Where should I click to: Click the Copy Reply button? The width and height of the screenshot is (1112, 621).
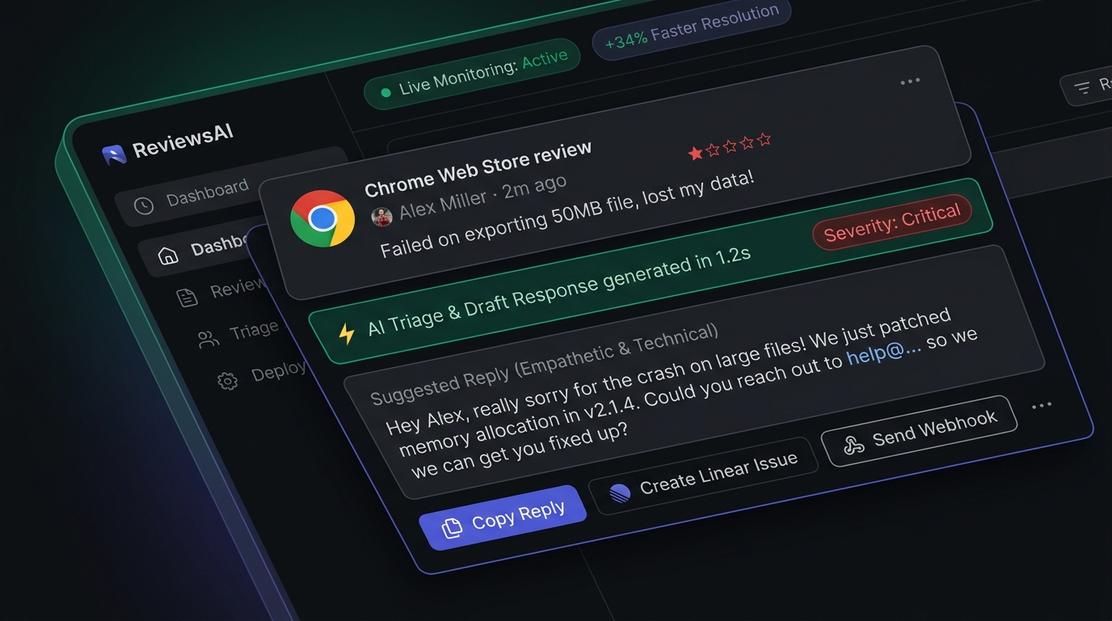[503, 517]
